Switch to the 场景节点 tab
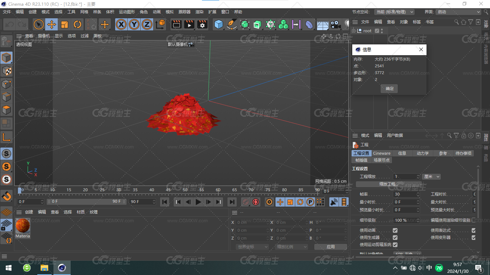Viewport: 490px width, 275px height. coord(381,160)
